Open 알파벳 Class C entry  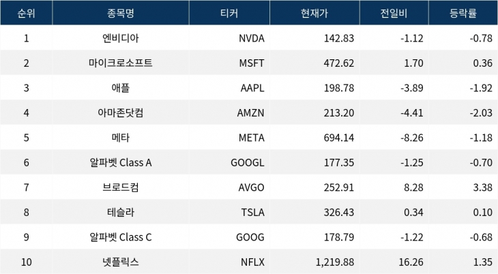click(x=121, y=237)
